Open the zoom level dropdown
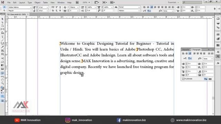The width and height of the screenshot is (221, 124). [x=89, y=2]
